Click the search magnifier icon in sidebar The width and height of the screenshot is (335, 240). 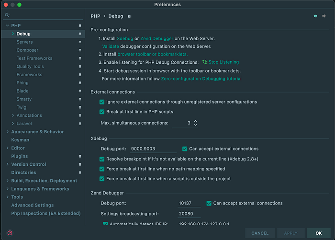pyautogui.click(x=7, y=15)
